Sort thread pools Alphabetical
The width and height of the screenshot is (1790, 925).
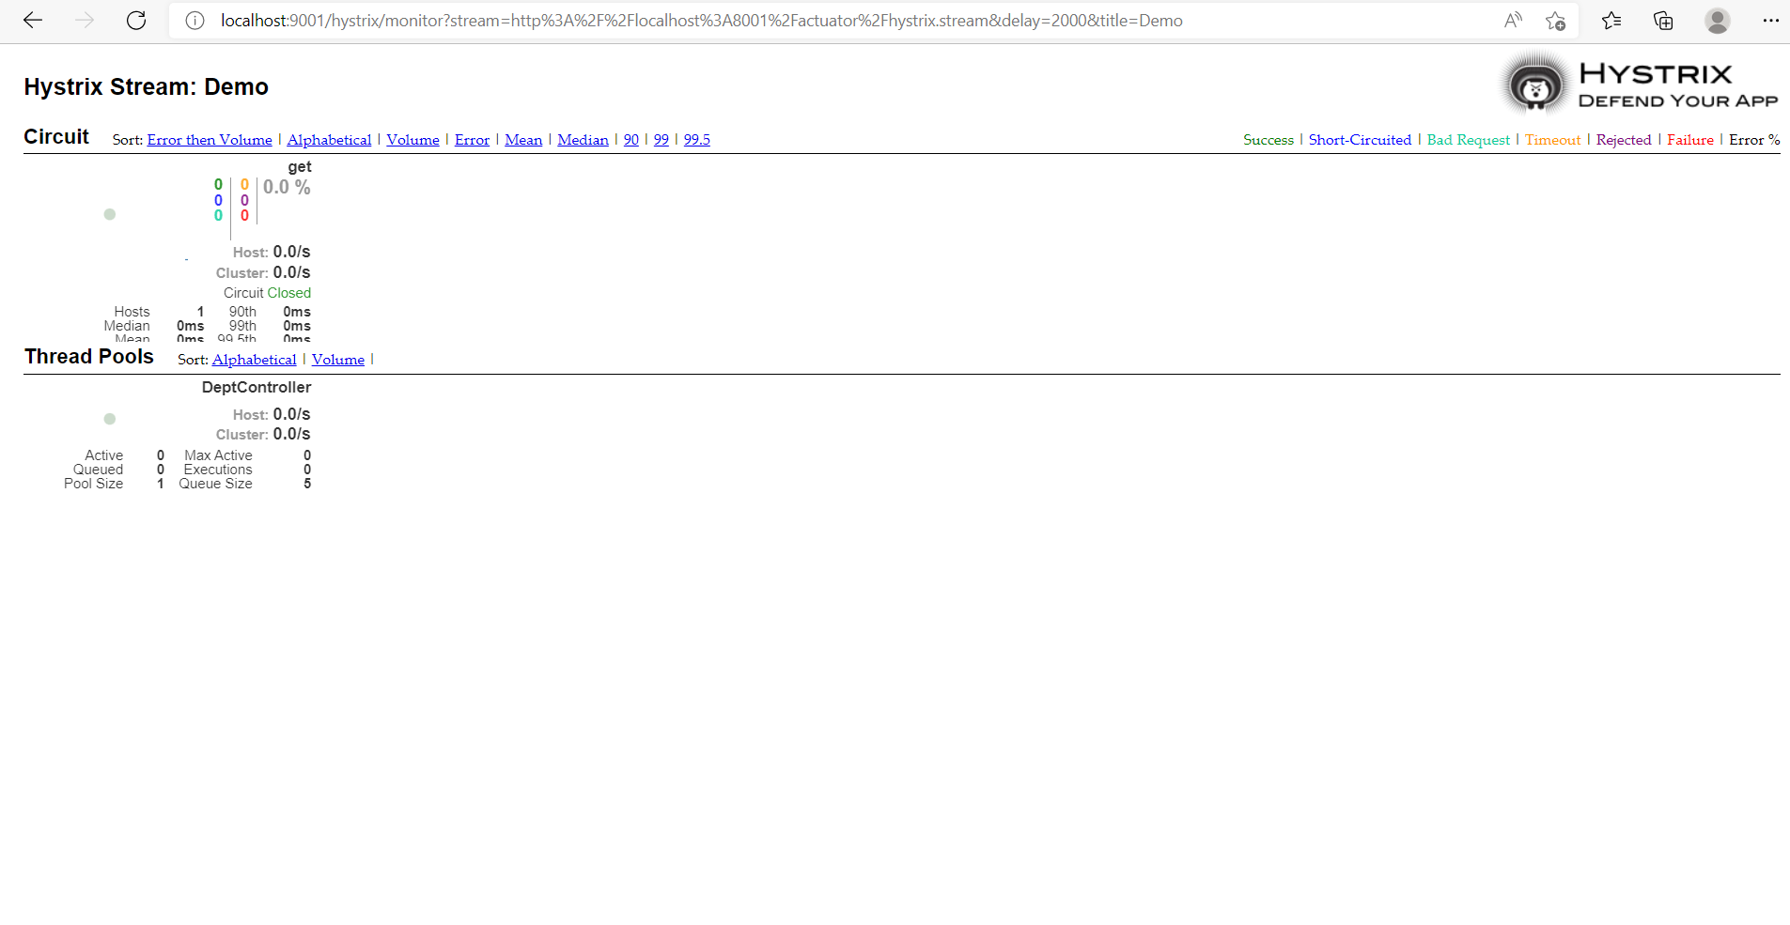[x=254, y=360]
